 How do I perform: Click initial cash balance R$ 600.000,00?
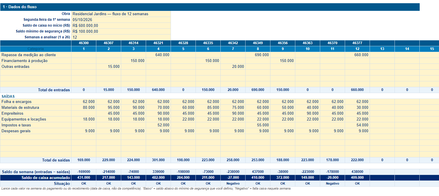121,25
